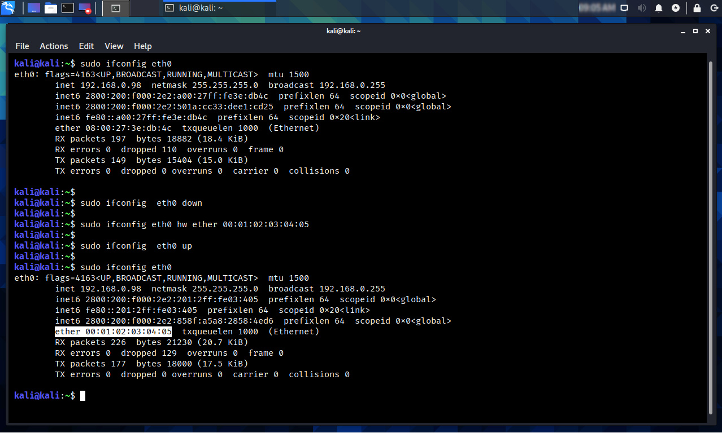
Task: Click the screen recorder launcher icon
Action: (85, 8)
